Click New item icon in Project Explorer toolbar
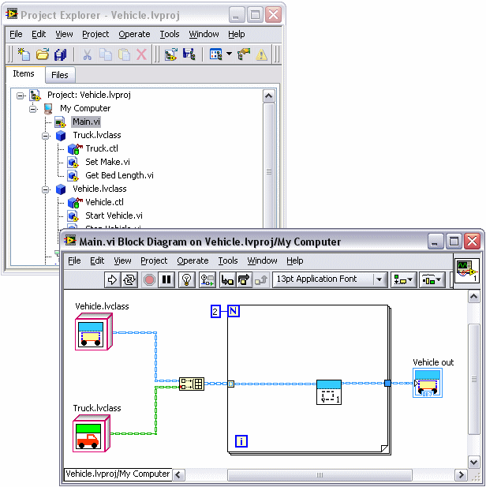Viewport: 486px width, 487px height. coord(24,54)
